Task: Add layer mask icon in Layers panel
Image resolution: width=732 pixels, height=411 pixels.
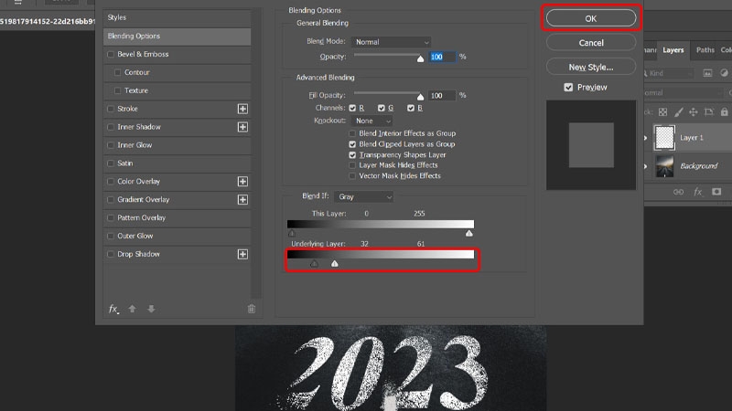Action: 716,192
